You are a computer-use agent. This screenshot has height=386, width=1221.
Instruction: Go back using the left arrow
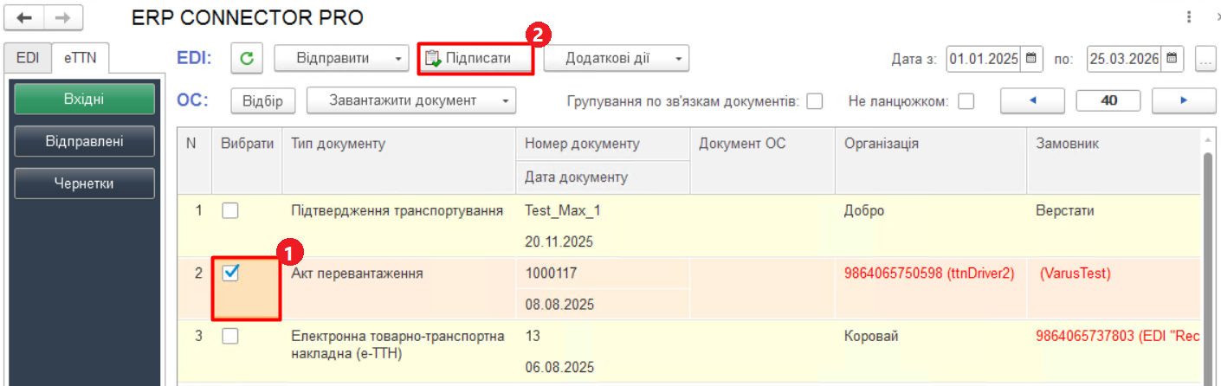[x=25, y=17]
